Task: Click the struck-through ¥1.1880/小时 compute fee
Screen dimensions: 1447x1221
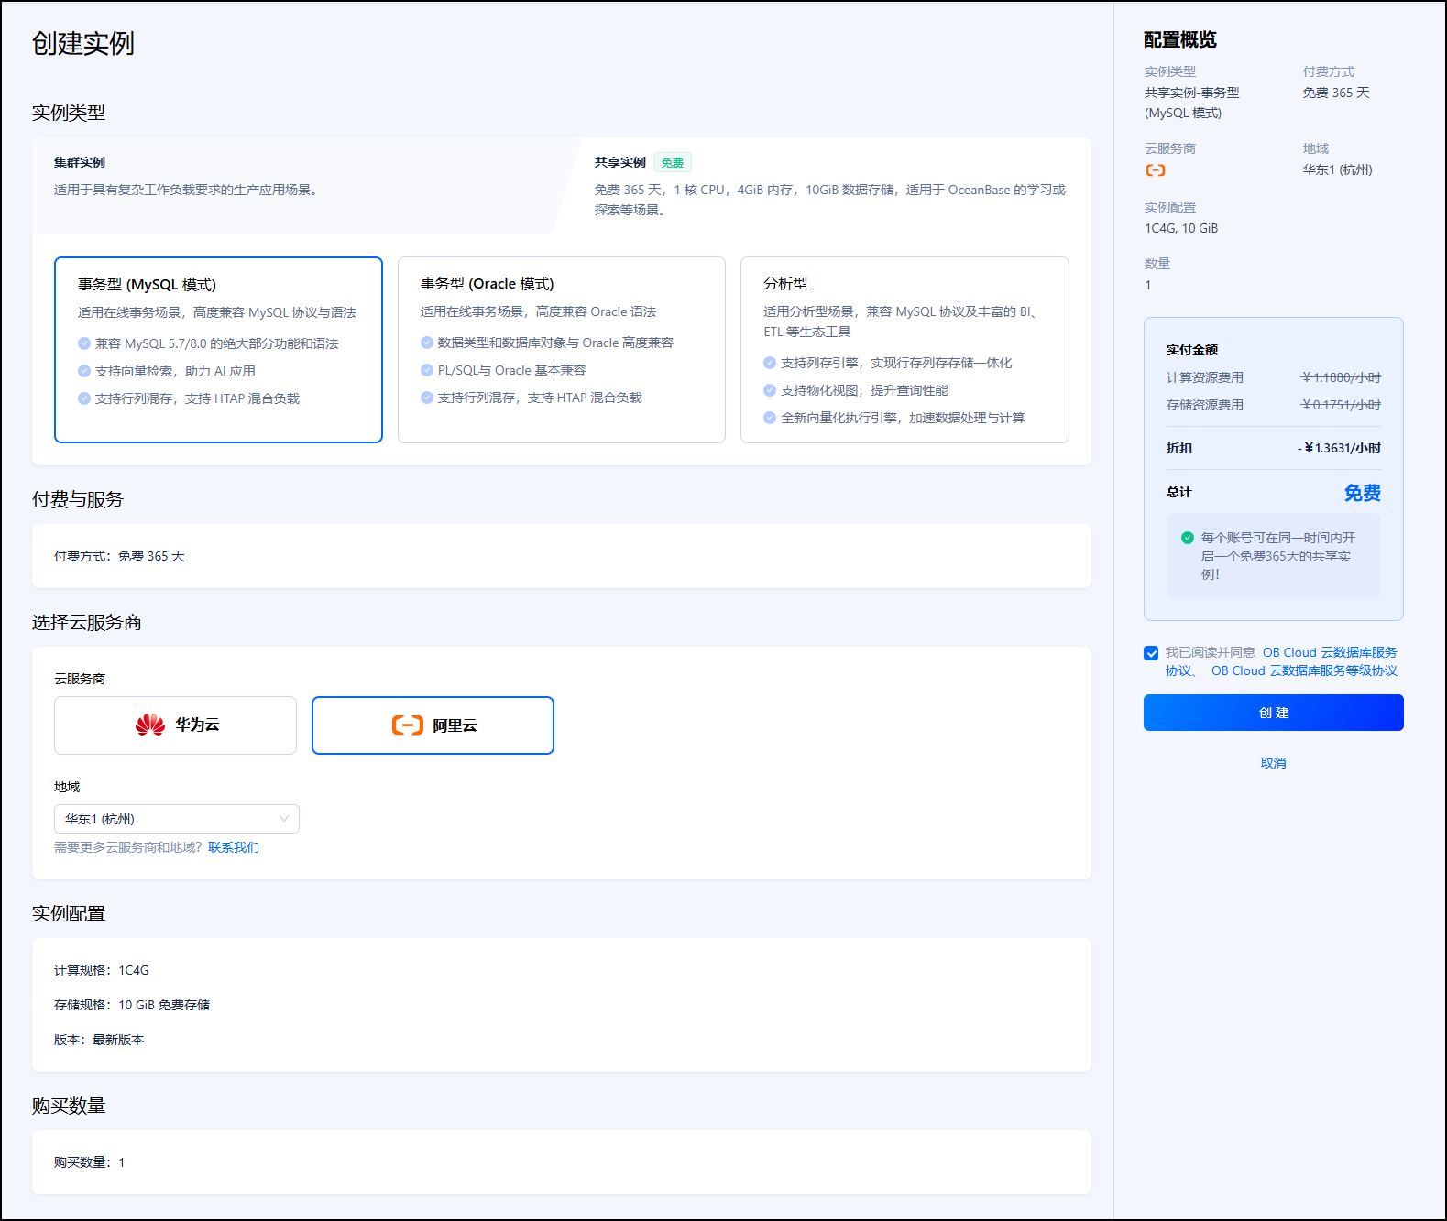Action: pos(1342,377)
